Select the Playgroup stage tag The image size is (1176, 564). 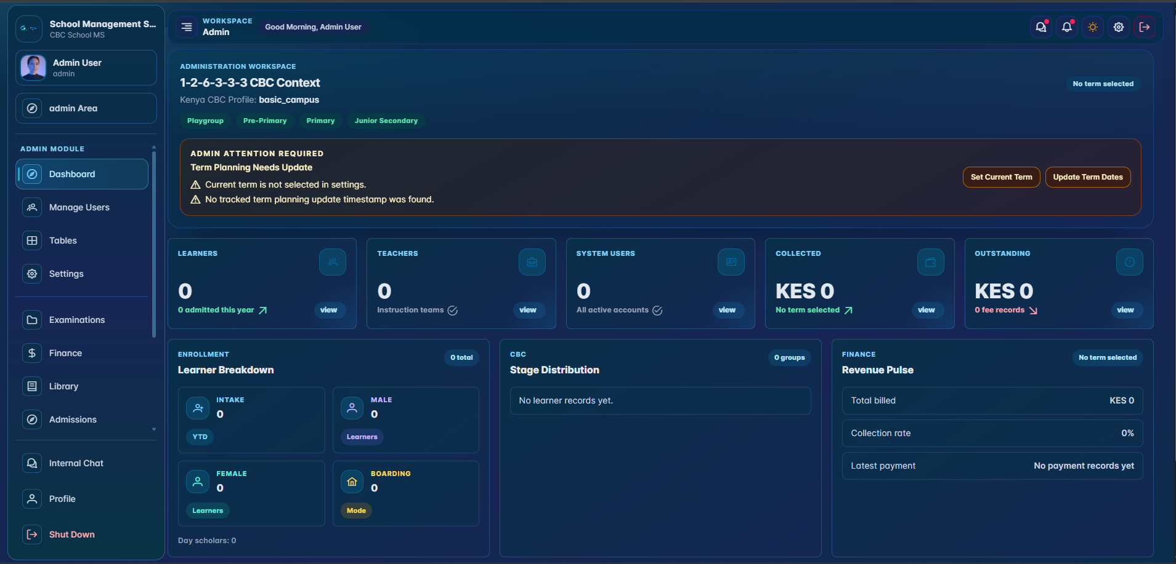205,121
